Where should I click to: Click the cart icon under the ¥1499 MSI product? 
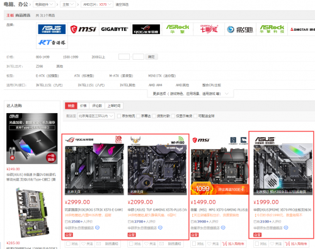pyautogui.click(x=224, y=244)
